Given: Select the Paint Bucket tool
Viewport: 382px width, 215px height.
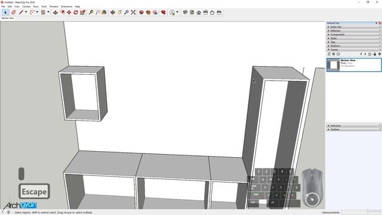Looking at the screenshot, I should 104,12.
